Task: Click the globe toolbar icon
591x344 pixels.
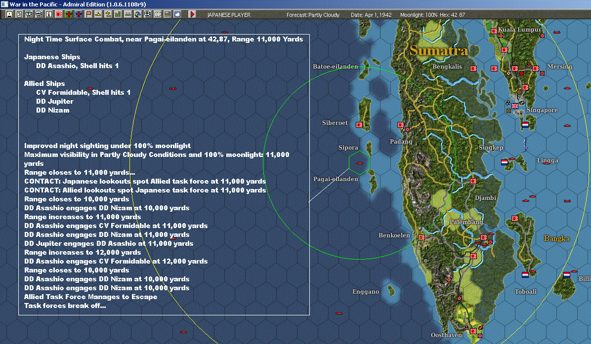Action: (138, 14)
